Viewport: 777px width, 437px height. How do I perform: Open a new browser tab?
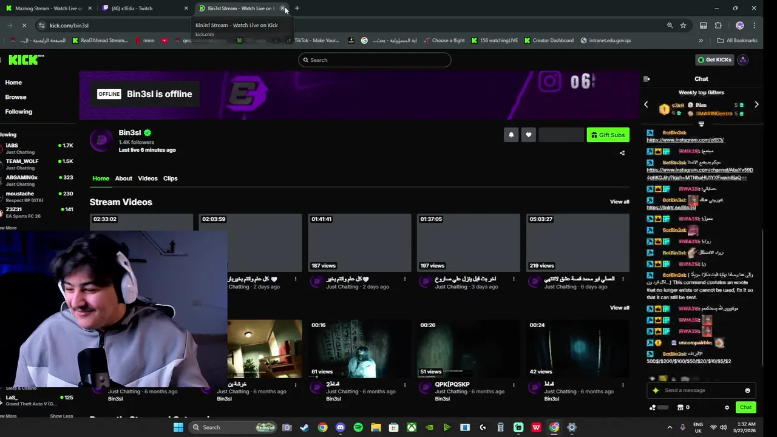(297, 8)
